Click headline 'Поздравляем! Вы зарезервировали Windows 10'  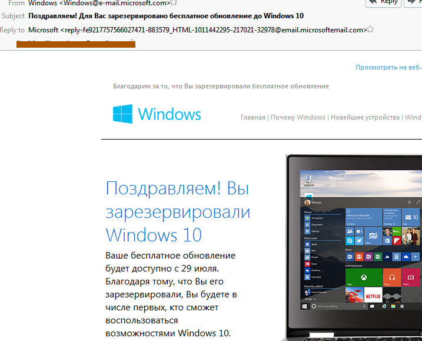tap(178, 211)
